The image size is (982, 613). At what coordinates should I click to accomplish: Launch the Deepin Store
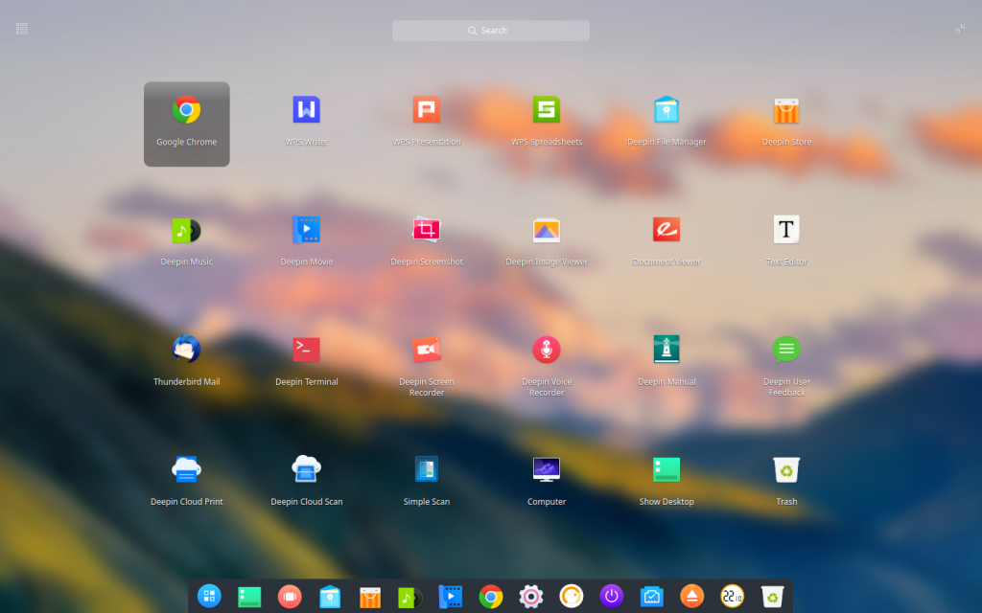[785, 110]
